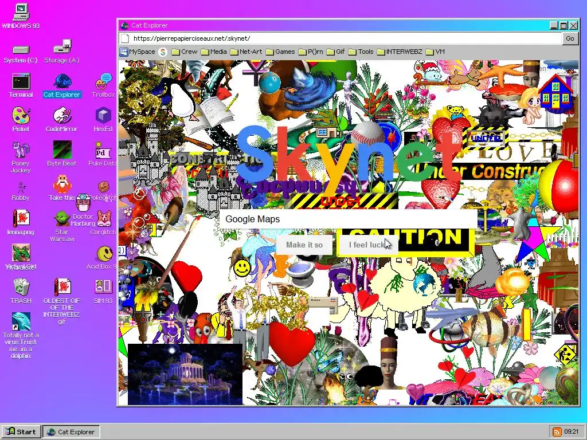This screenshot has width=587, height=440.
Task: Expand the Tools bookmarks folder
Action: (361, 52)
